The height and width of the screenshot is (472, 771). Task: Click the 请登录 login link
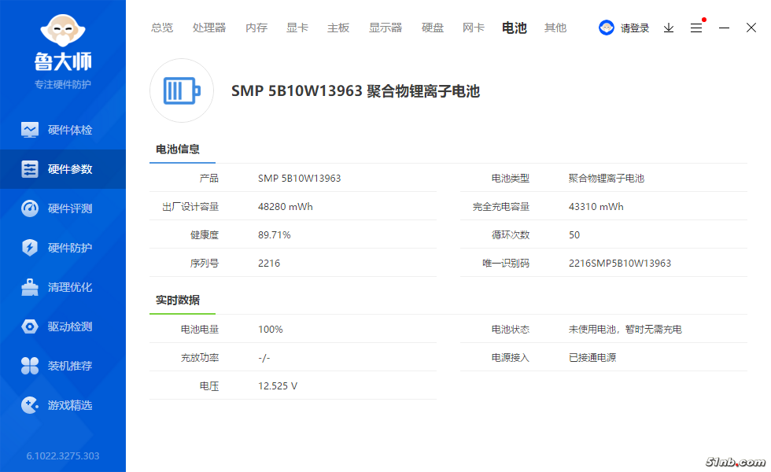tap(635, 28)
